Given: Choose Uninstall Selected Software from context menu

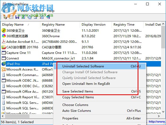Looking at the screenshot, I should pyautogui.click(x=100, y=66).
